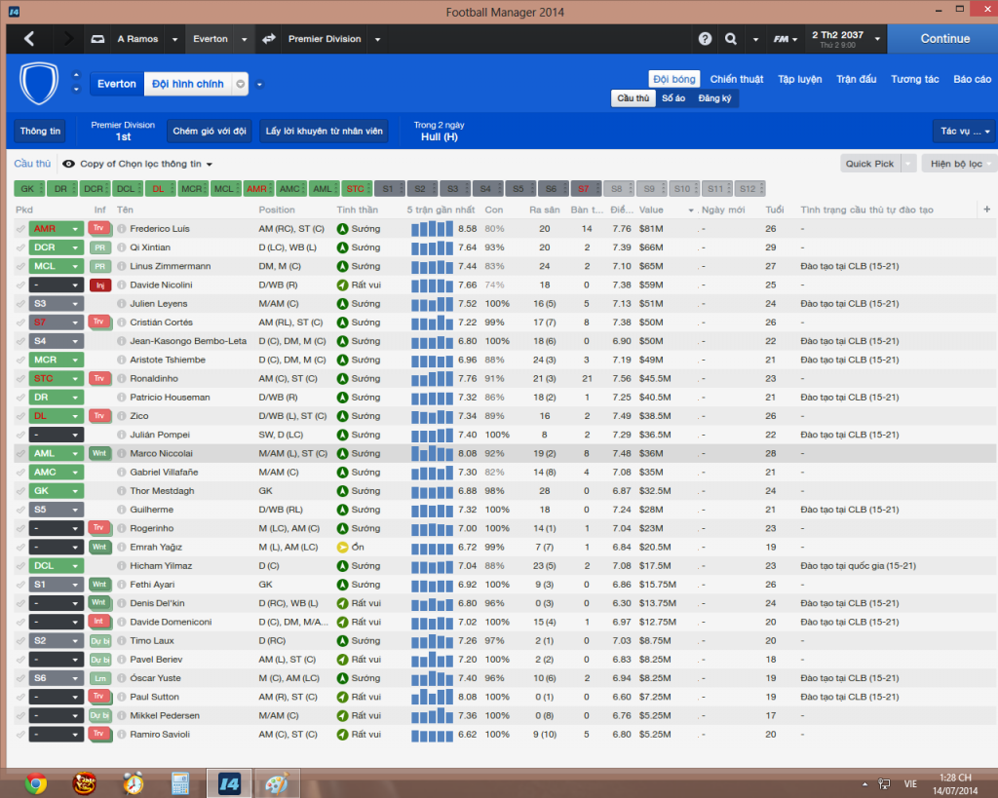
Task: Click the morale icon for Emrah Yağız
Action: tap(342, 547)
